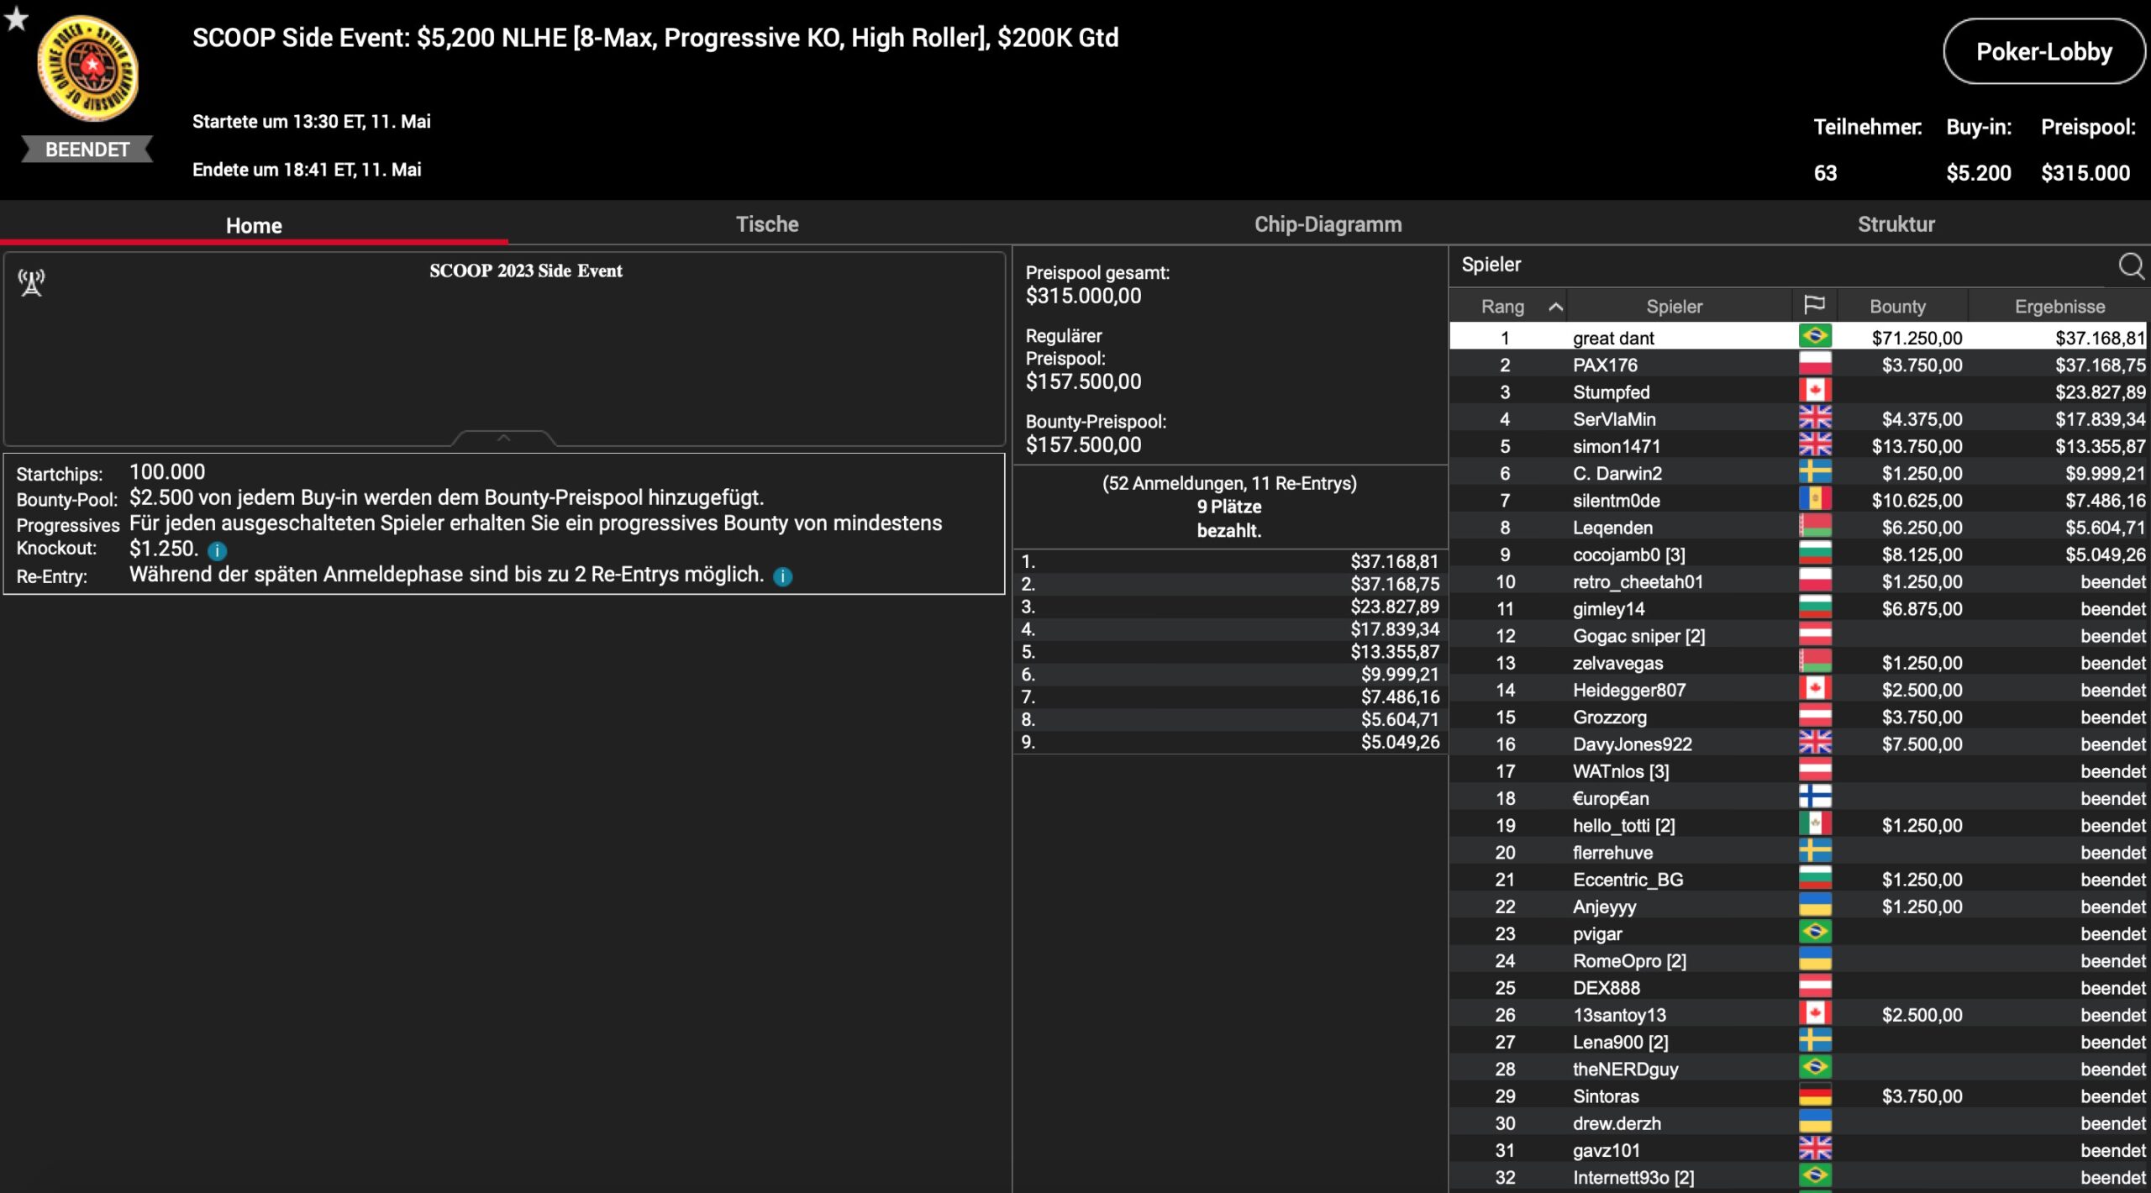Sort players by Bounty column
Screen dimensions: 2151x1193
point(1897,307)
